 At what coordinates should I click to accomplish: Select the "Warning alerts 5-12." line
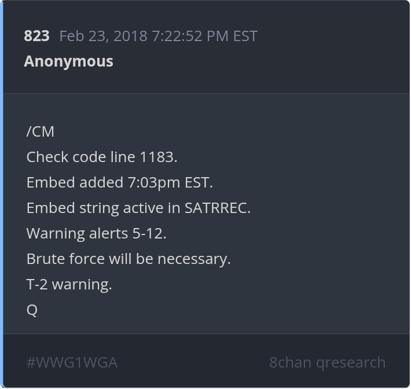coord(96,233)
